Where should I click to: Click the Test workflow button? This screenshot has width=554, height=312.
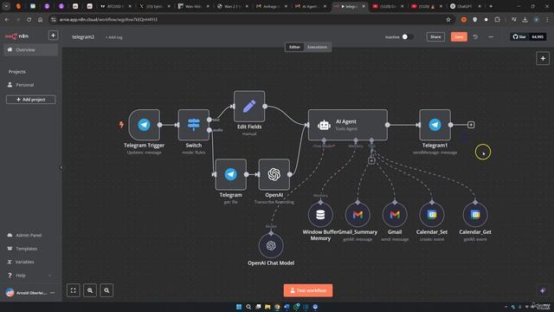click(308, 290)
